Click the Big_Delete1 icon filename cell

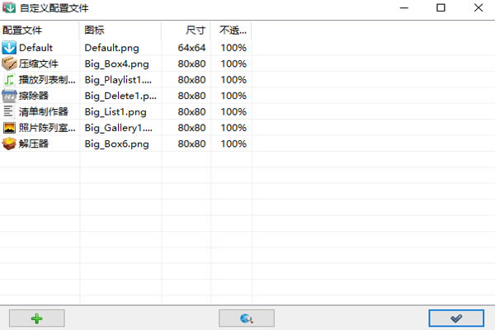[x=118, y=96]
